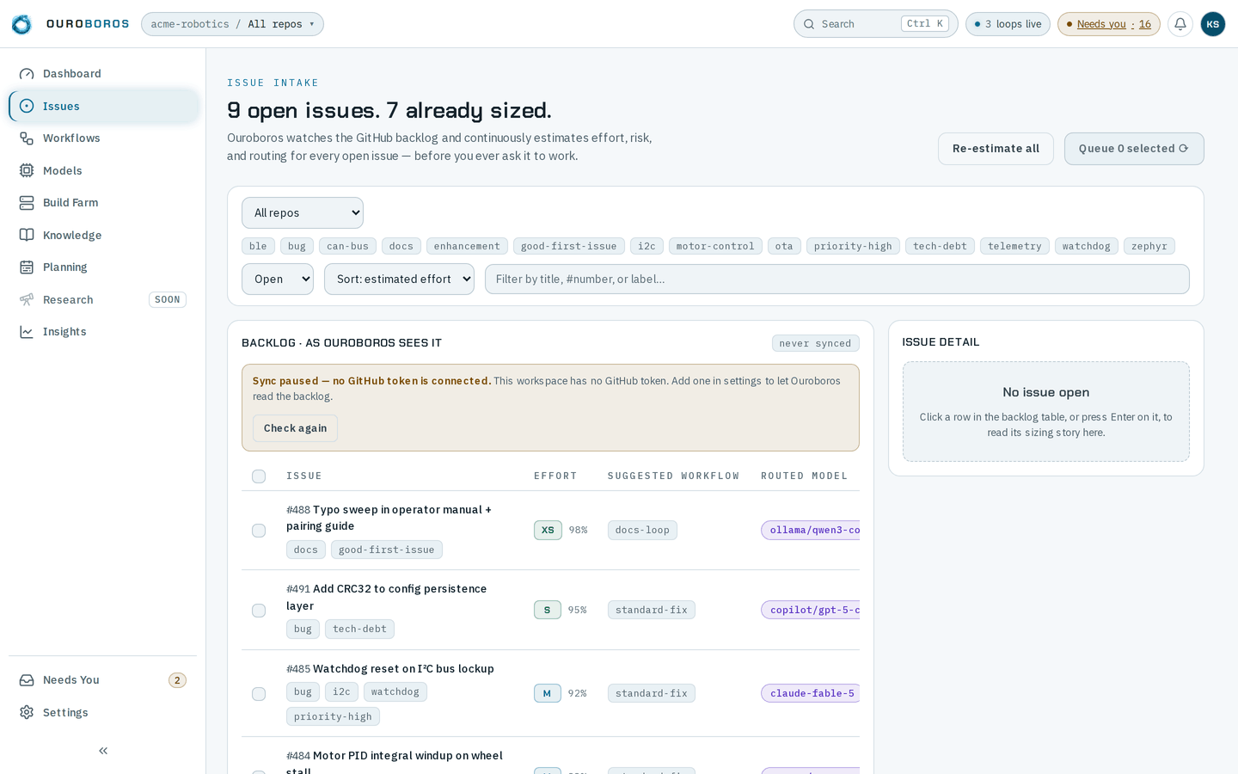1238x774 pixels.
Task: Click Queue 0 selected button
Action: point(1134,149)
